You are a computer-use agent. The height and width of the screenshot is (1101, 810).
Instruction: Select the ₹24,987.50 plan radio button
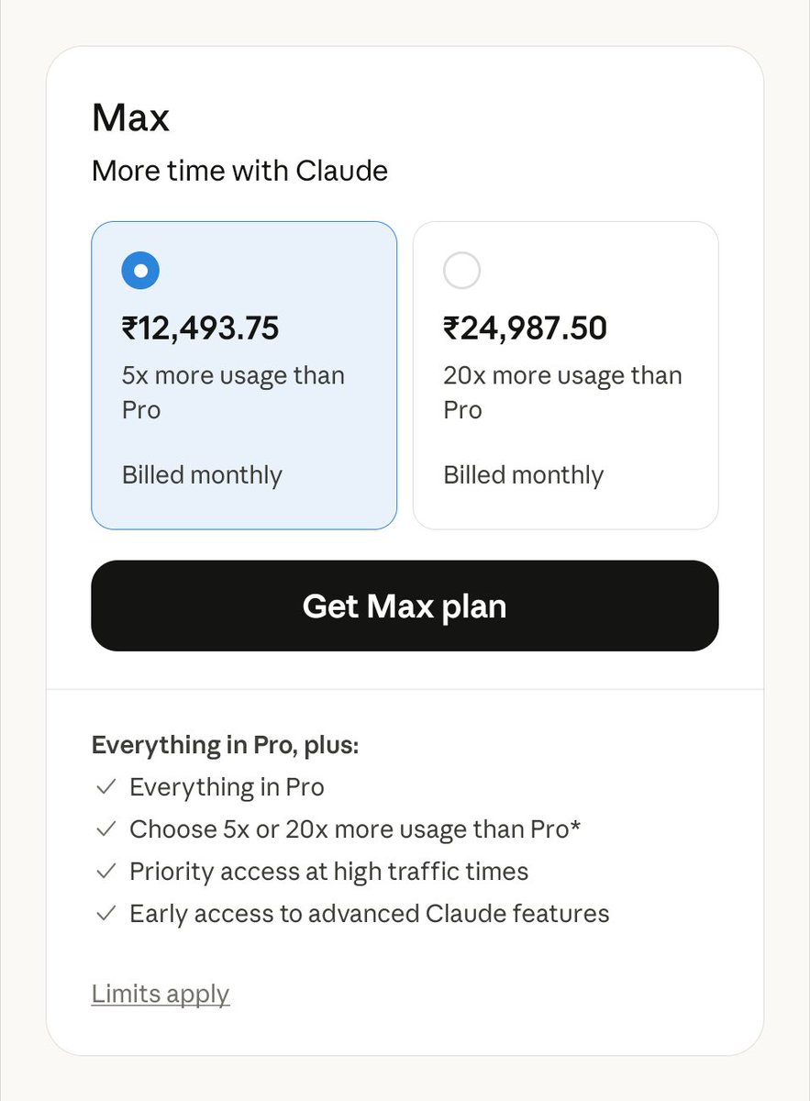(x=461, y=271)
